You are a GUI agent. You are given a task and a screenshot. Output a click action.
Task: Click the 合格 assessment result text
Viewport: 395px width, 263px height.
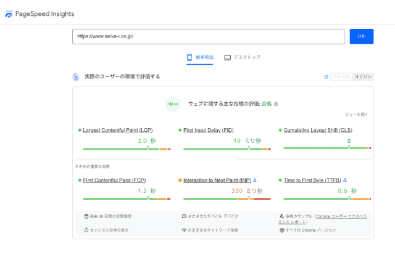[x=267, y=104]
